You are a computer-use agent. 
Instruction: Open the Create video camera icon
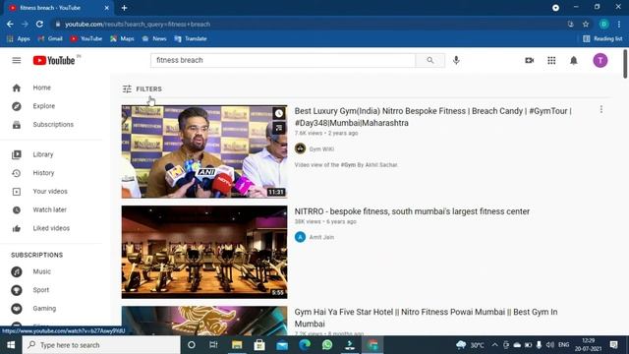pyautogui.click(x=530, y=60)
